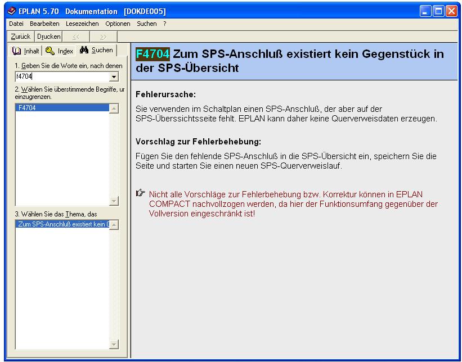Minimize the documentation window
Image resolution: width=462 pixels, height=362 pixels.
pos(425,11)
